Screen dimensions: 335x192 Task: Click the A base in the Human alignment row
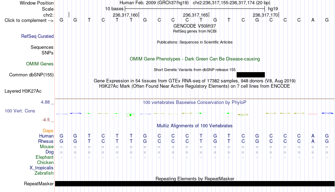coord(313,136)
